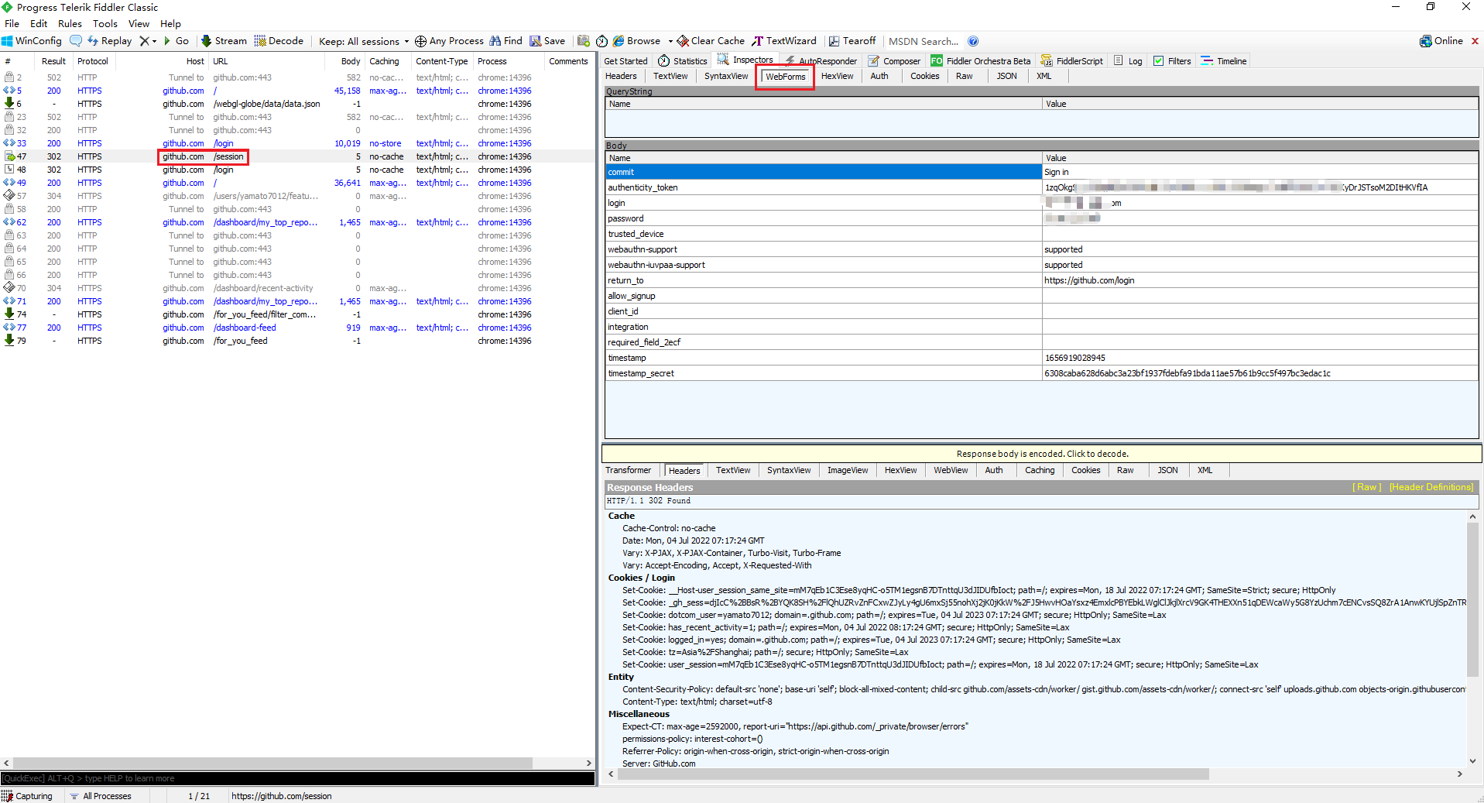This screenshot has height=803, width=1484.
Task: Switch to the Statistics tab
Action: click(683, 60)
